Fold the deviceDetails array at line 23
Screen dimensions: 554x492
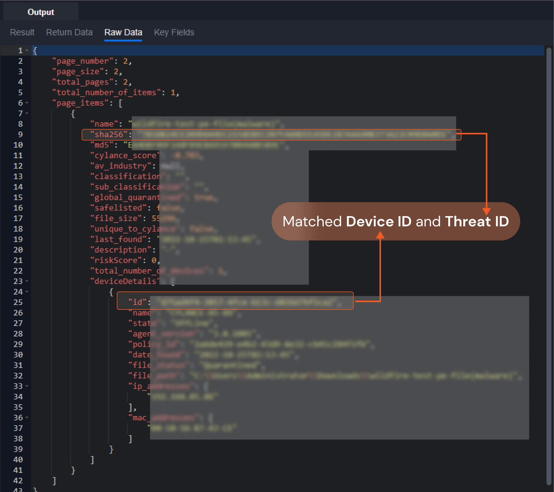tap(27, 281)
